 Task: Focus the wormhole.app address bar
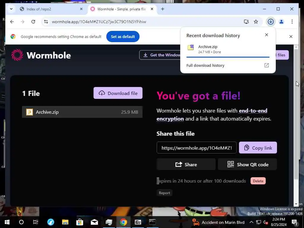click(143, 21)
